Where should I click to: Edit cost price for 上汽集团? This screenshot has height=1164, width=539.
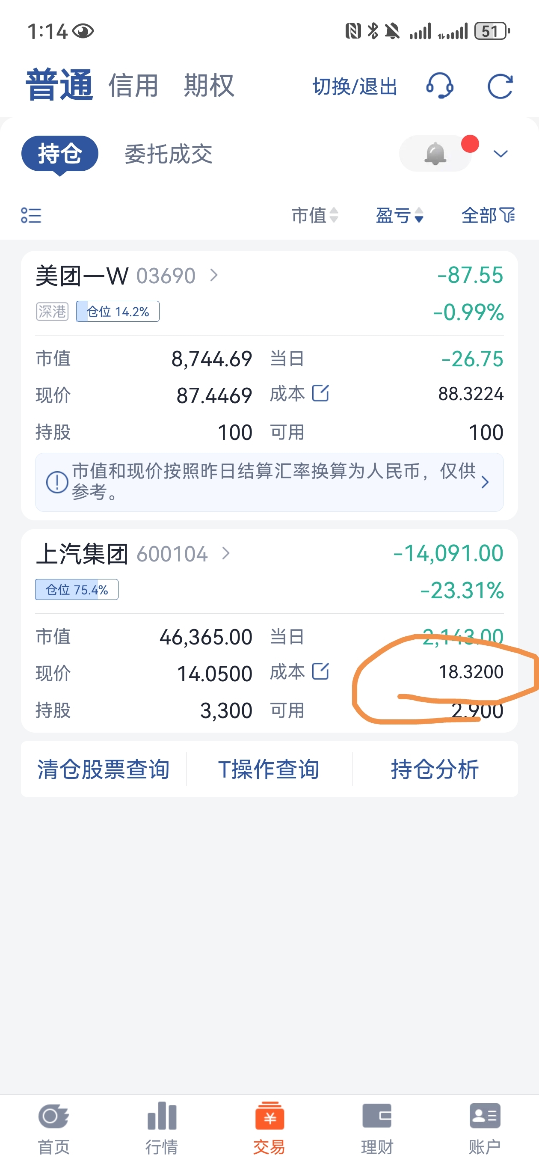321,671
